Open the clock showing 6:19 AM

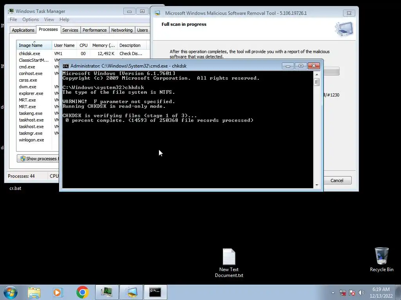381,293
